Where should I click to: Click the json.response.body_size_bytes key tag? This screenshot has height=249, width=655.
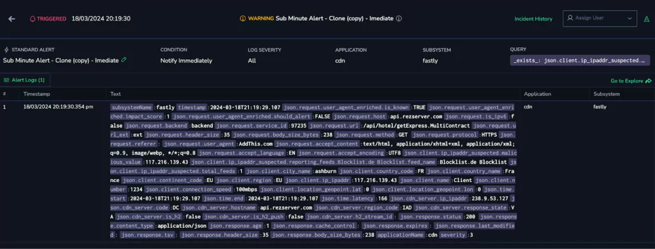coord(316,235)
